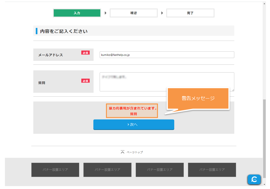Click the scrollbar down arrow

[x=264, y=184]
